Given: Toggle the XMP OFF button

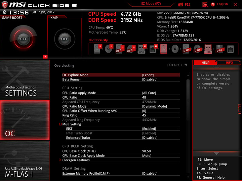Looking at the screenshot, I should 65,39.
